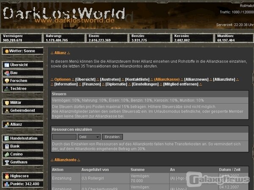254x190 pixels.
Task: Click the Kerosin 2.082.802 display
Action: (193, 38)
